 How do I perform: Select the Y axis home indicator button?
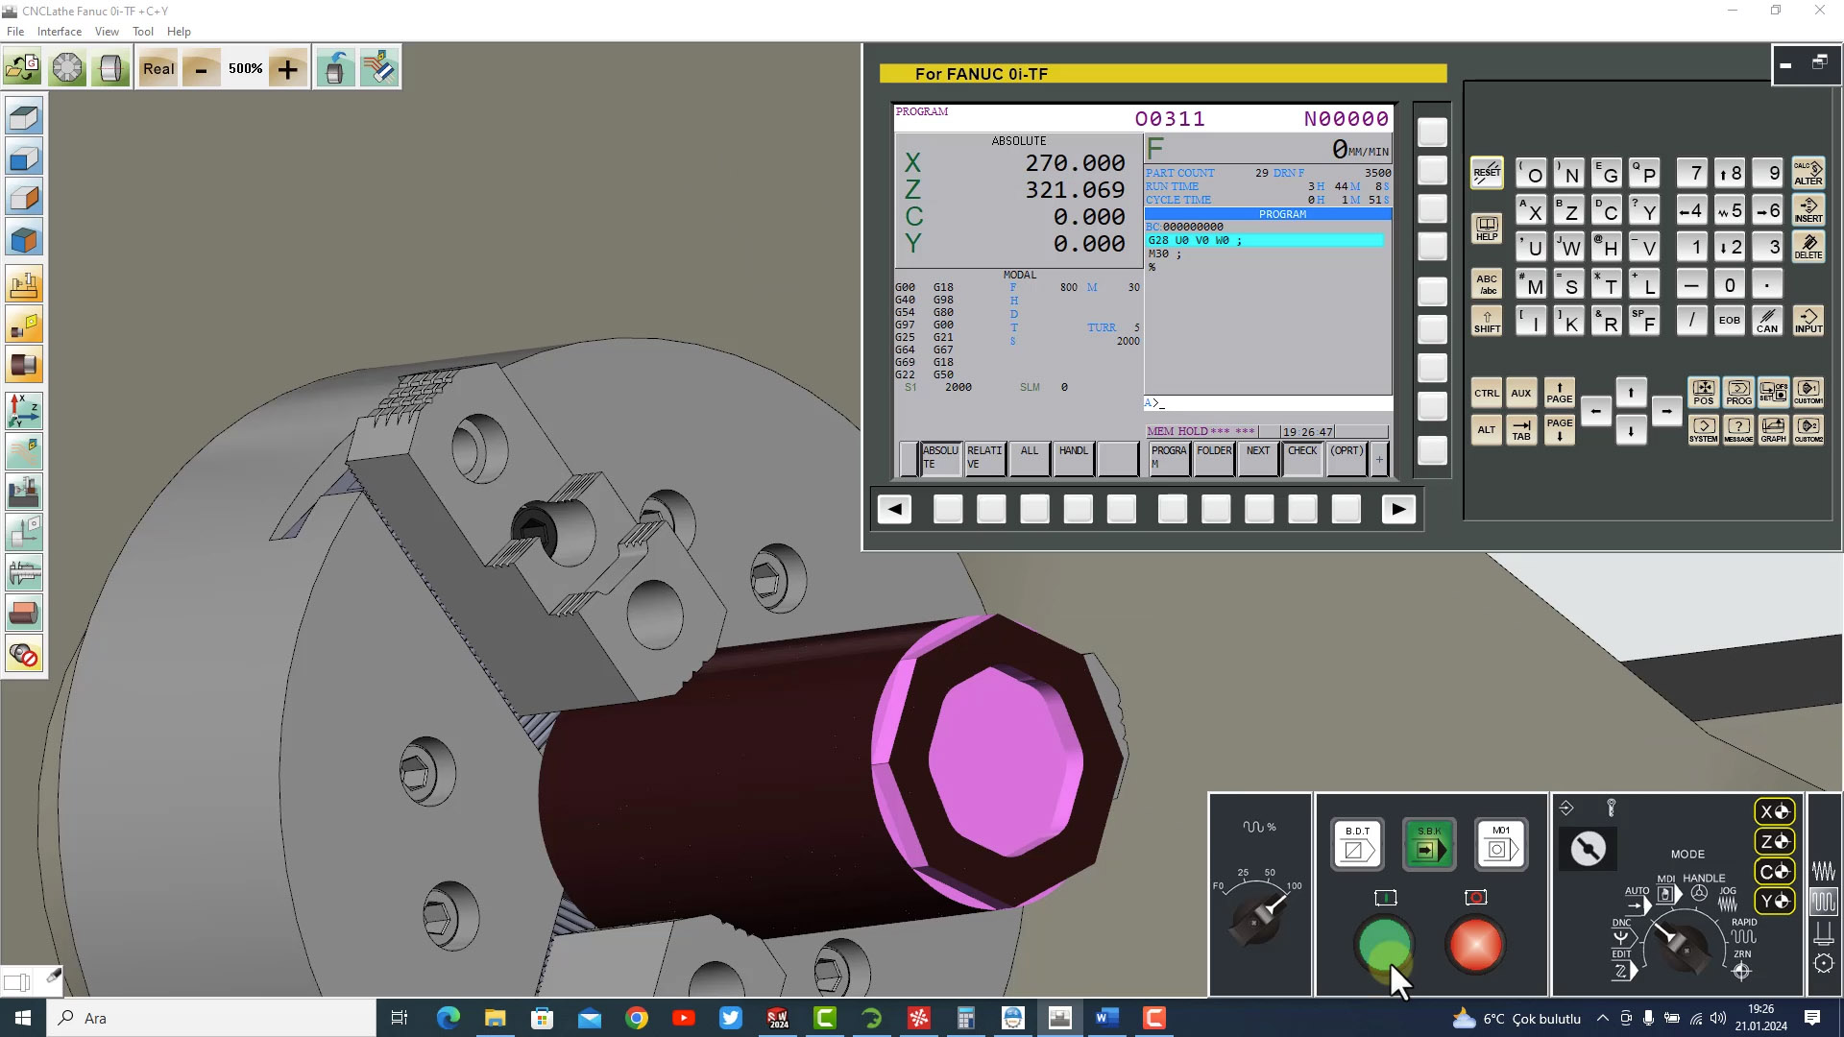point(1774,901)
